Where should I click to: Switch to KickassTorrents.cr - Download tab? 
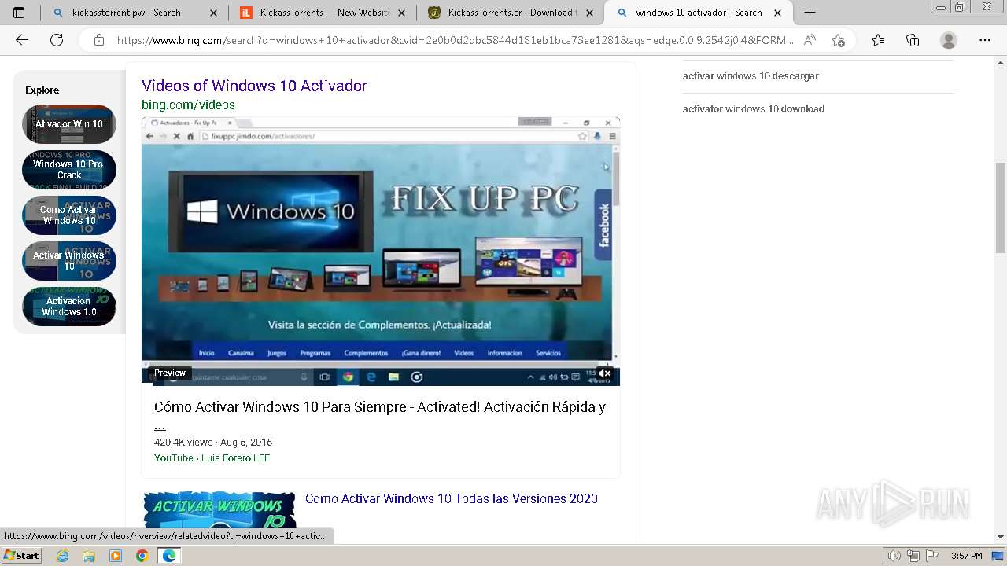tap(511, 13)
